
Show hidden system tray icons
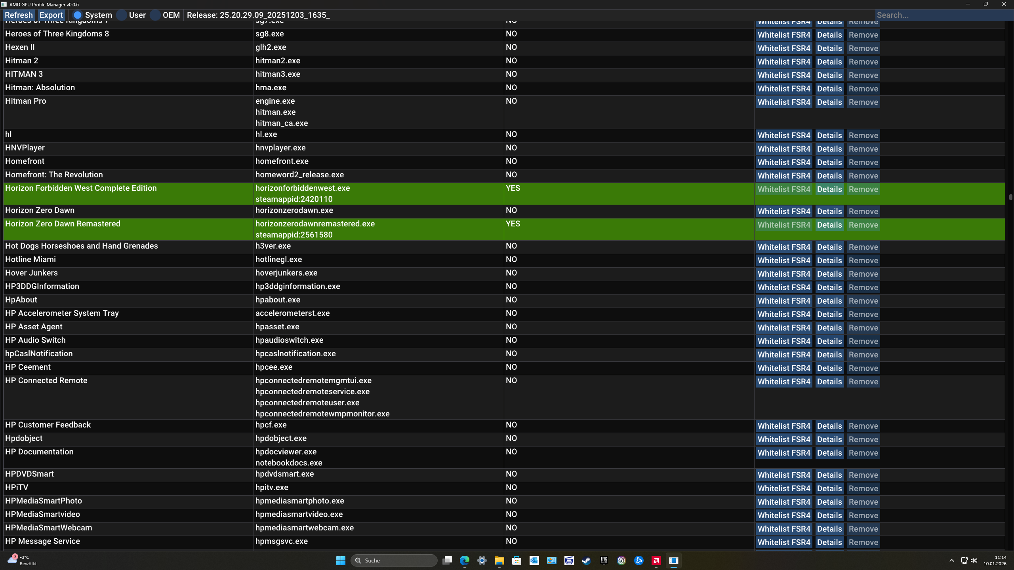tap(951, 560)
